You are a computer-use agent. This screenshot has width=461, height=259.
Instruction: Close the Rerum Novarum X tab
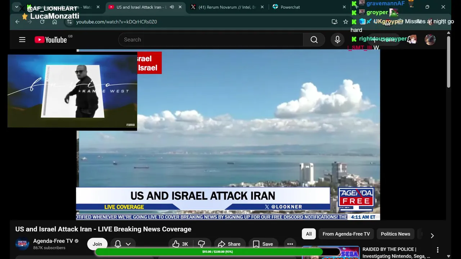click(x=262, y=7)
